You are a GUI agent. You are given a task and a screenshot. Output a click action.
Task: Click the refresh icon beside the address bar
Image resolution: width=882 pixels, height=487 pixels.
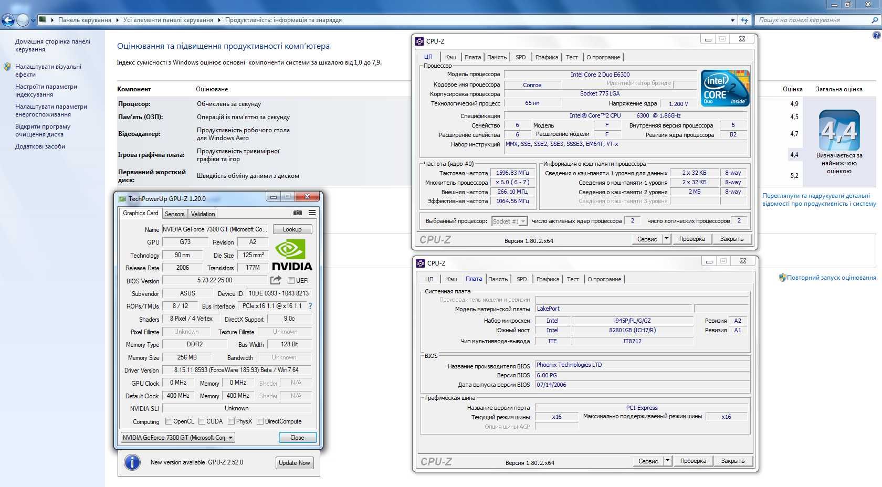tap(744, 20)
